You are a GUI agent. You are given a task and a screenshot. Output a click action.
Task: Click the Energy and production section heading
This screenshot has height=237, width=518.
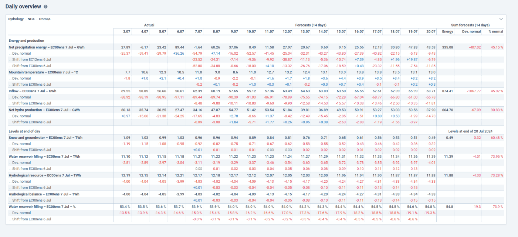point(26,41)
